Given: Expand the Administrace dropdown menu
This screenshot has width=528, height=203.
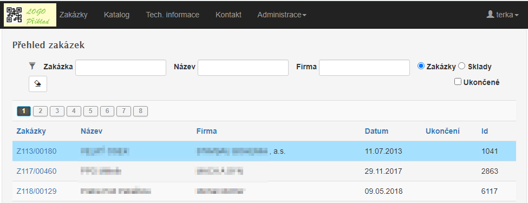Looking at the screenshot, I should (x=282, y=15).
